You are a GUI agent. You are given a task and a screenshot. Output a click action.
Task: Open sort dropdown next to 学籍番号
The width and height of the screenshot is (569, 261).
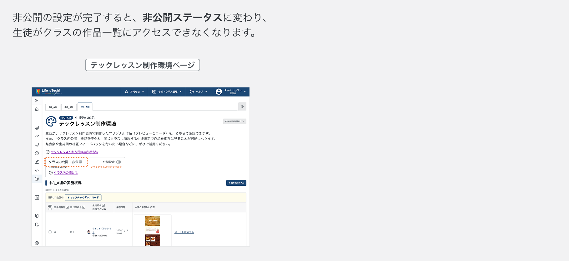[x=67, y=207]
